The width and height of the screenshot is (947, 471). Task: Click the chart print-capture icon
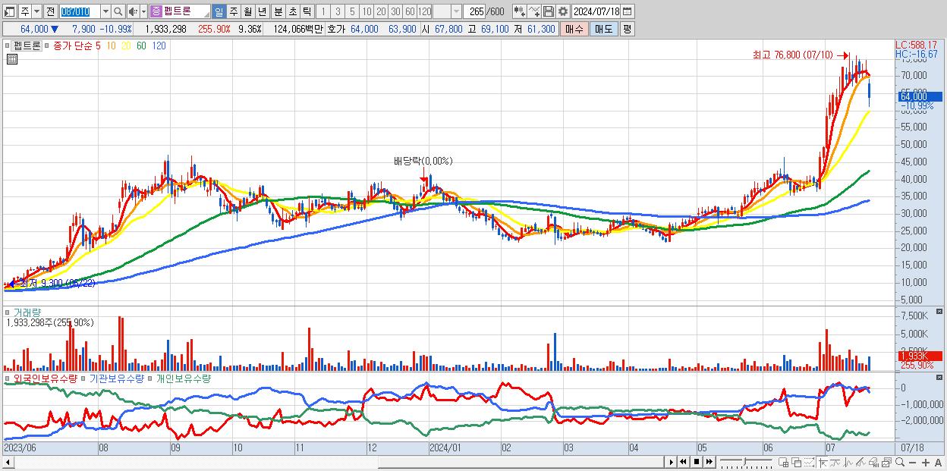coord(886,462)
